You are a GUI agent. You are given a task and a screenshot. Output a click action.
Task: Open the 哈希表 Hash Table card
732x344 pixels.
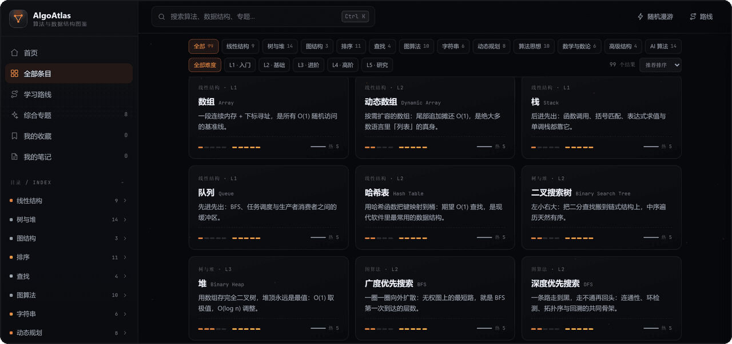click(x=435, y=208)
